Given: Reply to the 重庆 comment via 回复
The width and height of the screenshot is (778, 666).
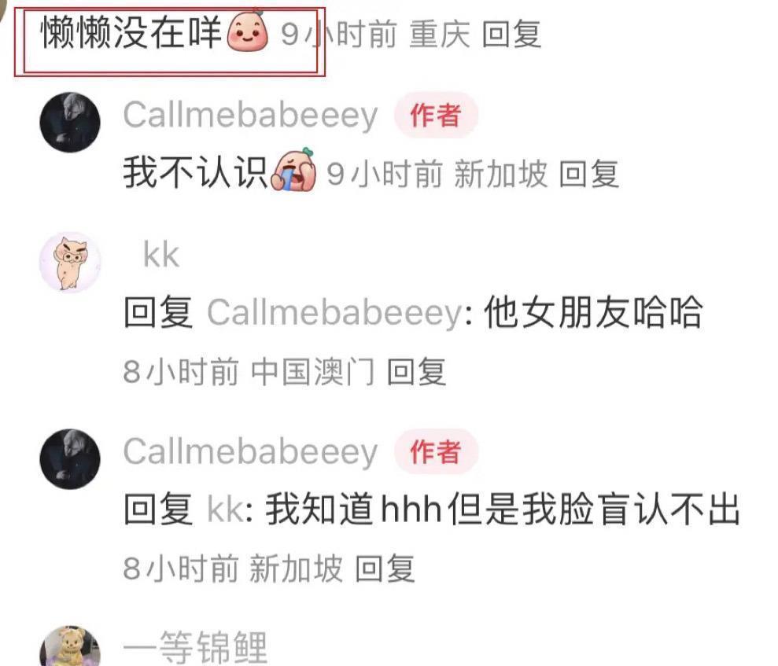Looking at the screenshot, I should click(511, 34).
